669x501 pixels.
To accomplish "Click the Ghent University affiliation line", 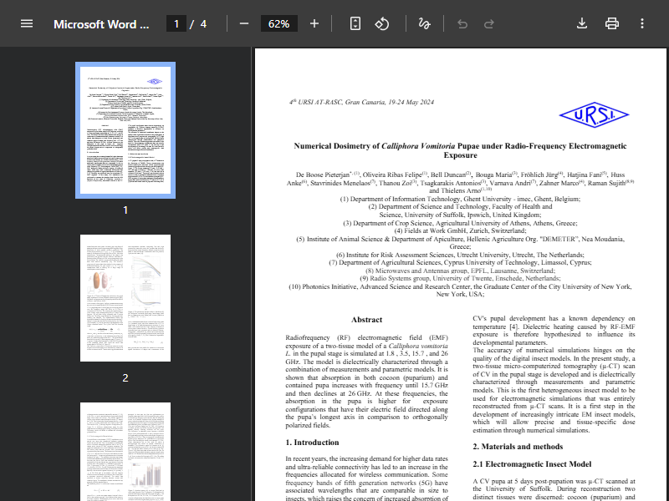I will (x=460, y=199).
